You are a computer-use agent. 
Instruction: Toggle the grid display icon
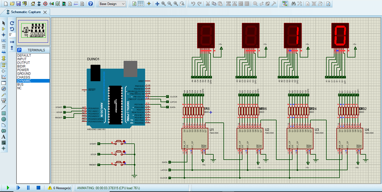coord(141,3)
